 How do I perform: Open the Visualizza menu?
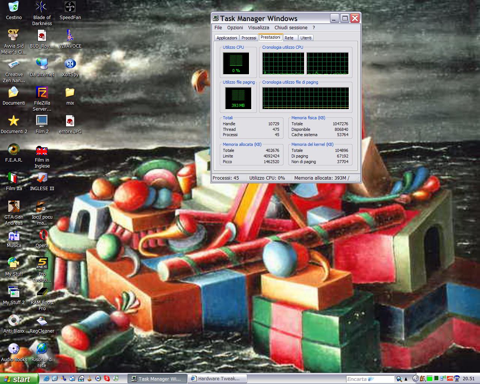point(259,27)
